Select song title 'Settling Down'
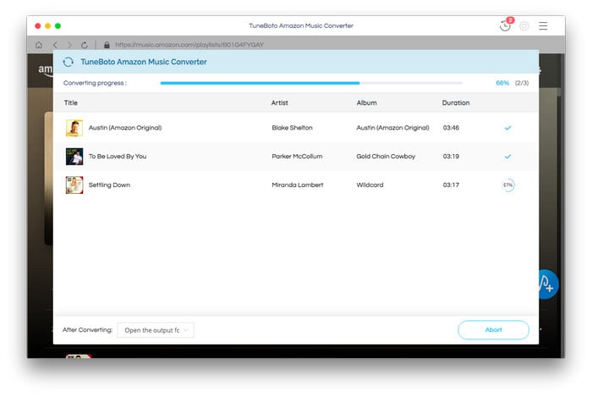Image resolution: width=592 pixels, height=397 pixels. tap(109, 185)
